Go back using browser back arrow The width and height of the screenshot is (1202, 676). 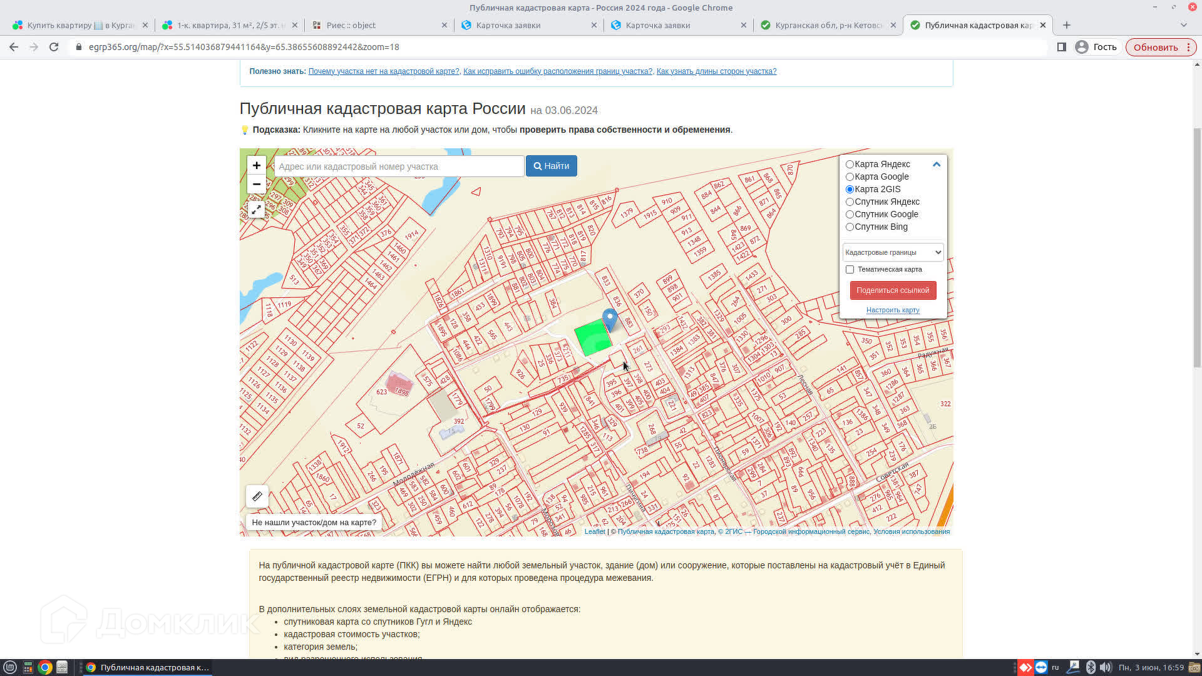[14, 47]
